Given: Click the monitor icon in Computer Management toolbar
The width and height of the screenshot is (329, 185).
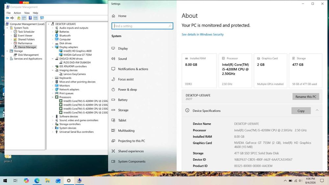Looking at the screenshot, I should pyautogui.click(x=42, y=18).
